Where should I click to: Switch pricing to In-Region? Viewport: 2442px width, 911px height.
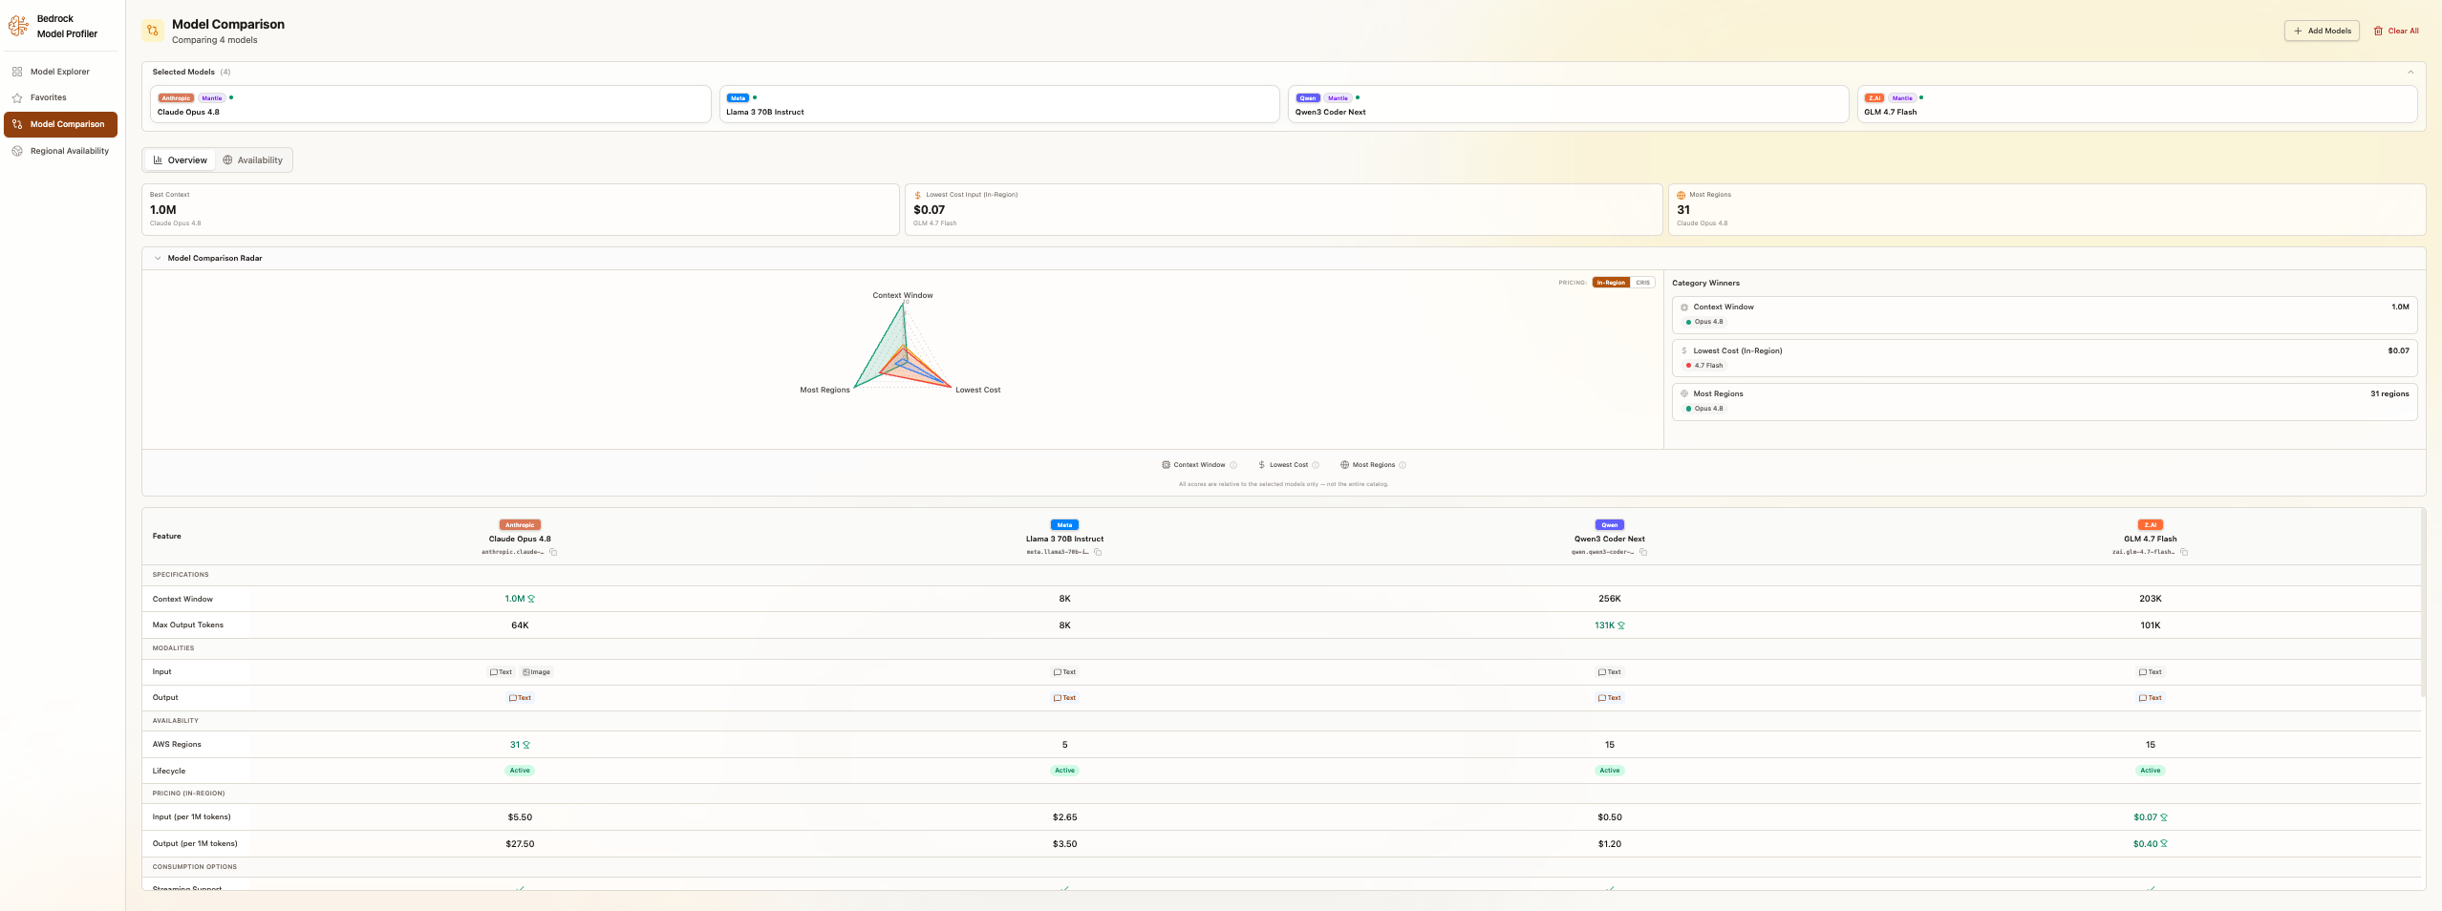[x=1611, y=283]
